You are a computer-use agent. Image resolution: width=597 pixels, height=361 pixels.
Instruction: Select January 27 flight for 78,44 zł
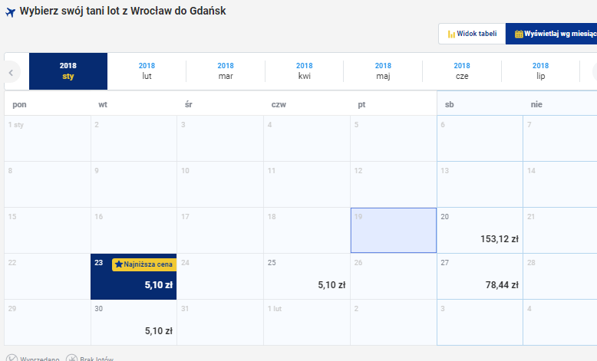(x=480, y=277)
